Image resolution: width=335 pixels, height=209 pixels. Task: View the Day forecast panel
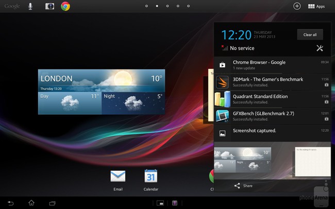tap(70, 103)
